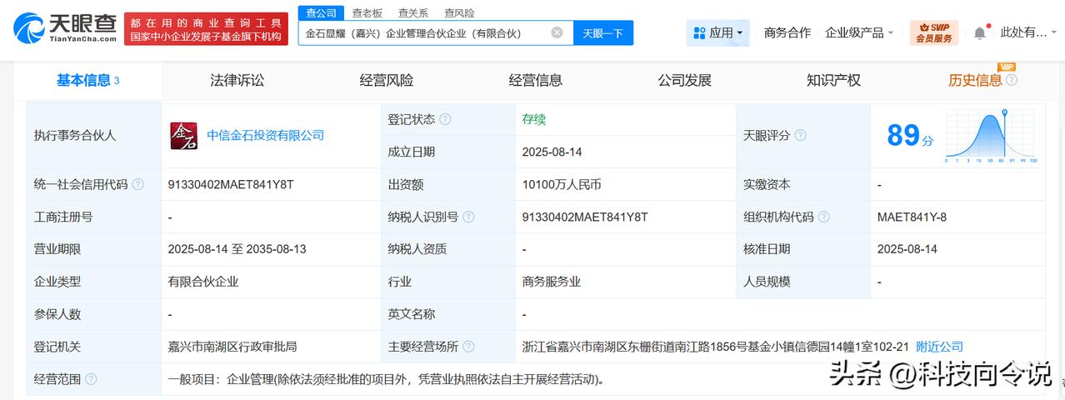1065x400 pixels.
Task: Switch to the 基本信息 tab
Action: tap(87, 81)
